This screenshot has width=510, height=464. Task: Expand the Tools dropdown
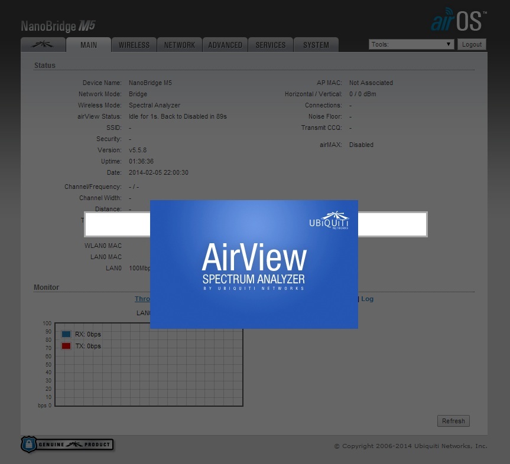pyautogui.click(x=411, y=44)
